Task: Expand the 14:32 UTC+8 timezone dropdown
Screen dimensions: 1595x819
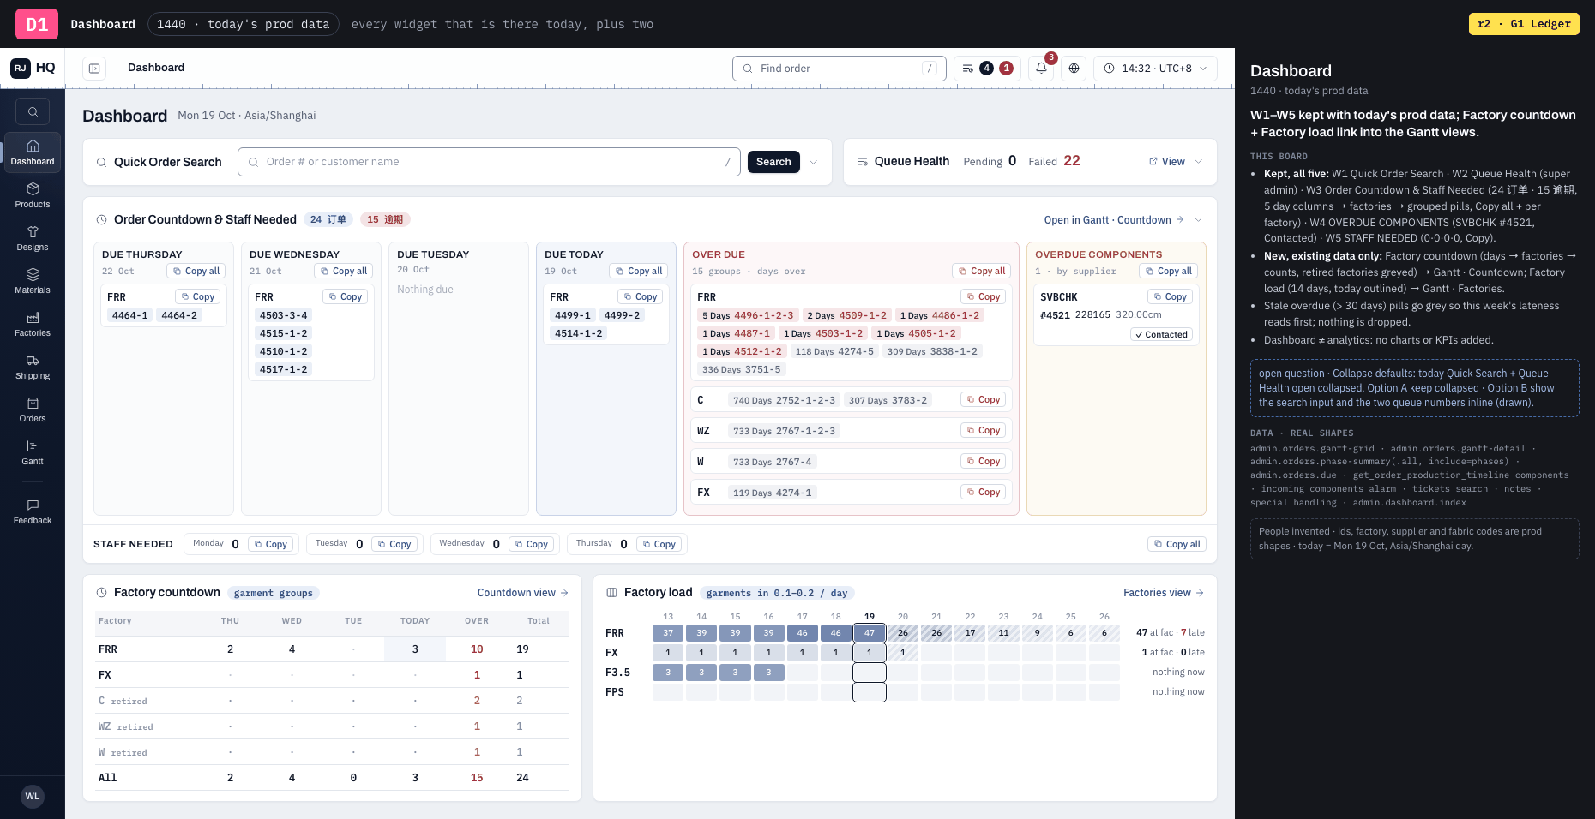Action: [x=1155, y=69]
